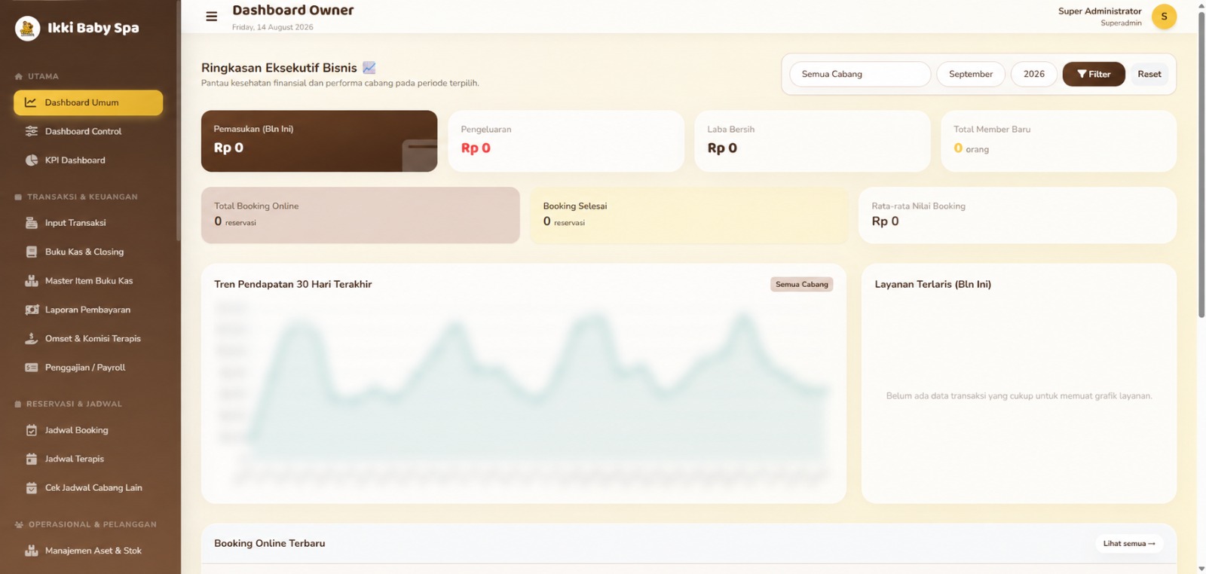The width and height of the screenshot is (1206, 574).
Task: Click the Jadwal Booking calendar check icon
Action: (32, 430)
